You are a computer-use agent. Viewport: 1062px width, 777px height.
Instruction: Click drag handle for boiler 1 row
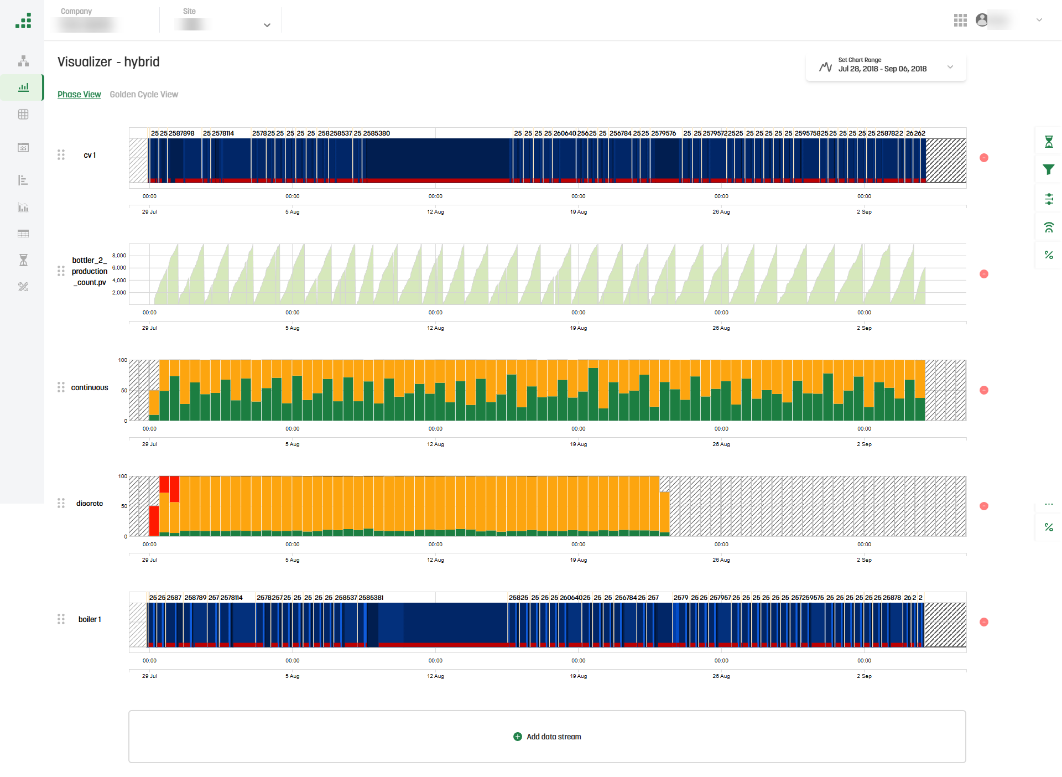point(61,619)
